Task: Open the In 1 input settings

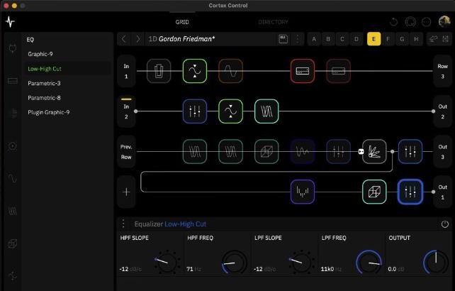Action: click(x=126, y=71)
